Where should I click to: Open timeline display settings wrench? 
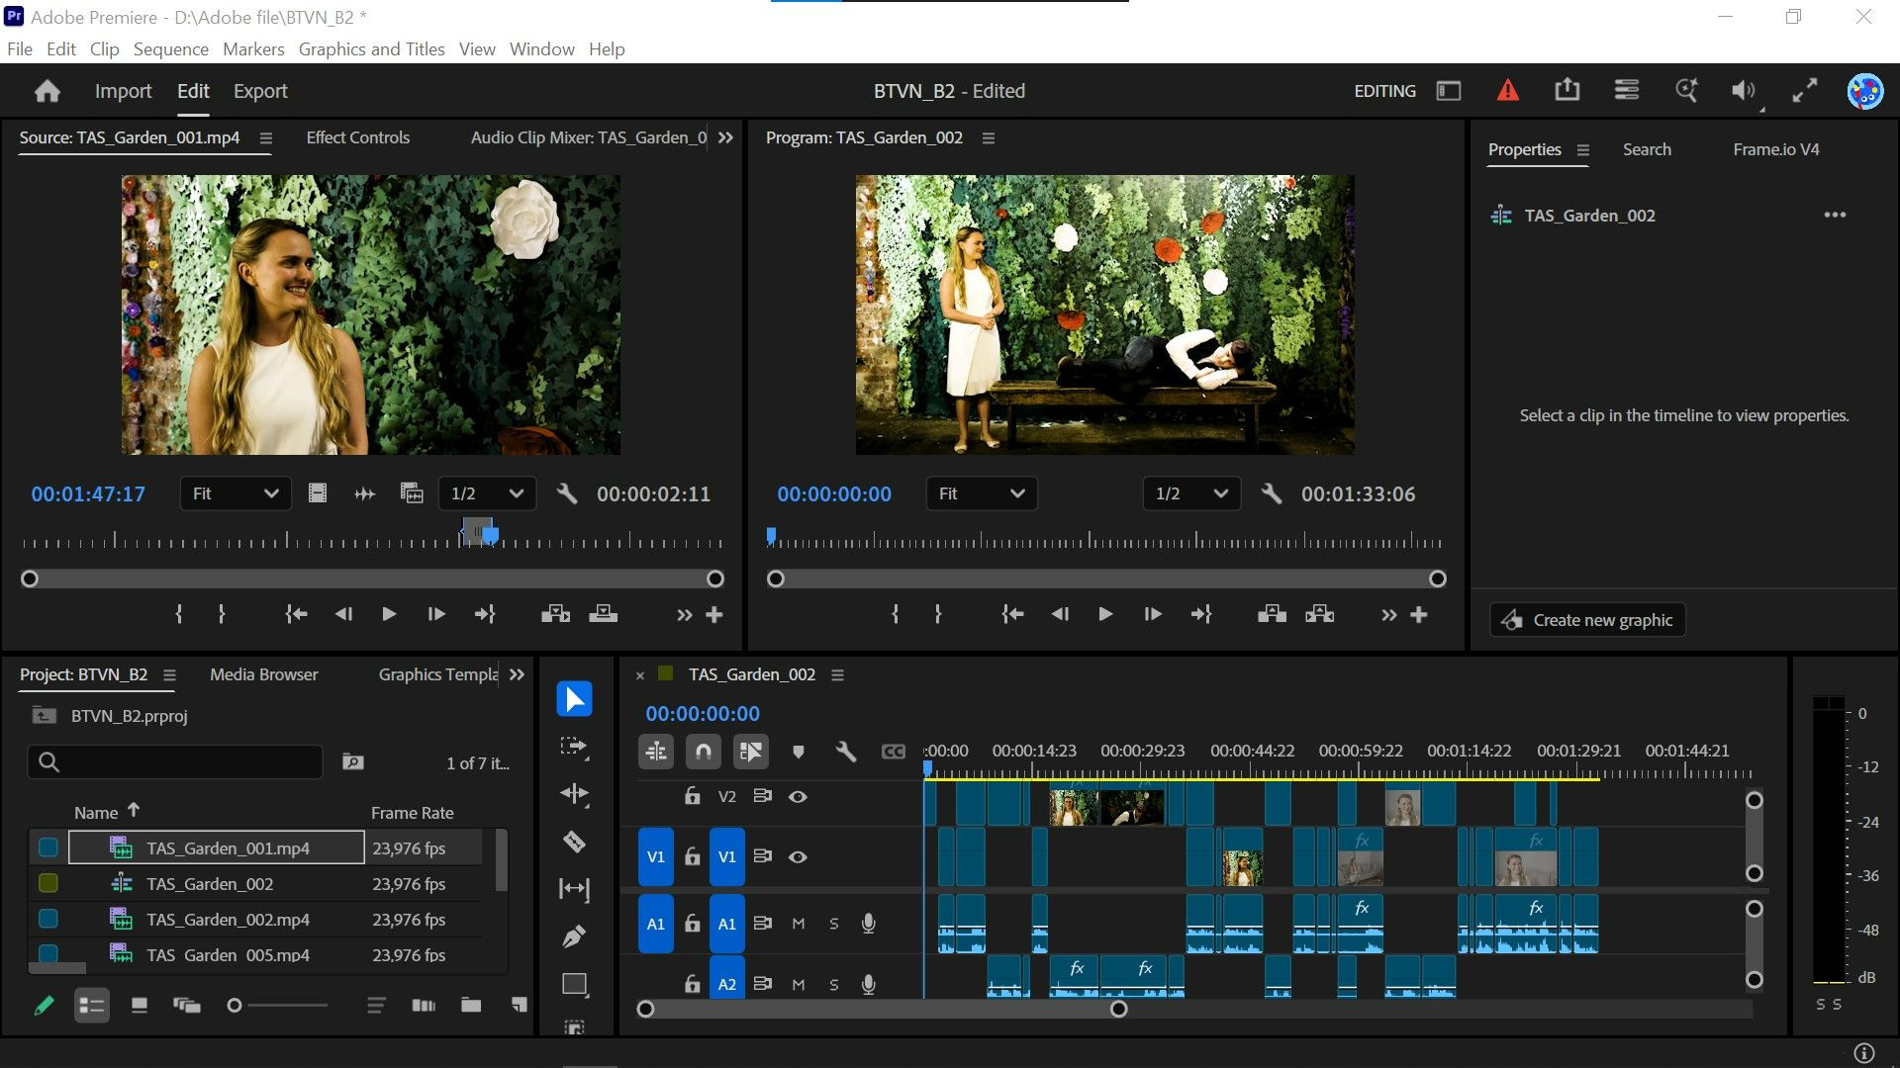[845, 753]
